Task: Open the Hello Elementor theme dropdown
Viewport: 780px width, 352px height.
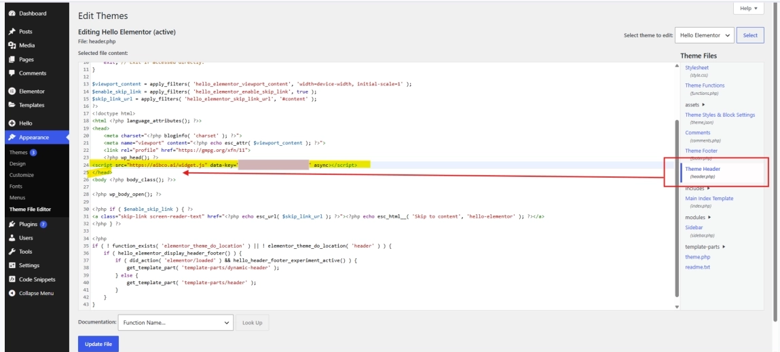Action: 705,35
